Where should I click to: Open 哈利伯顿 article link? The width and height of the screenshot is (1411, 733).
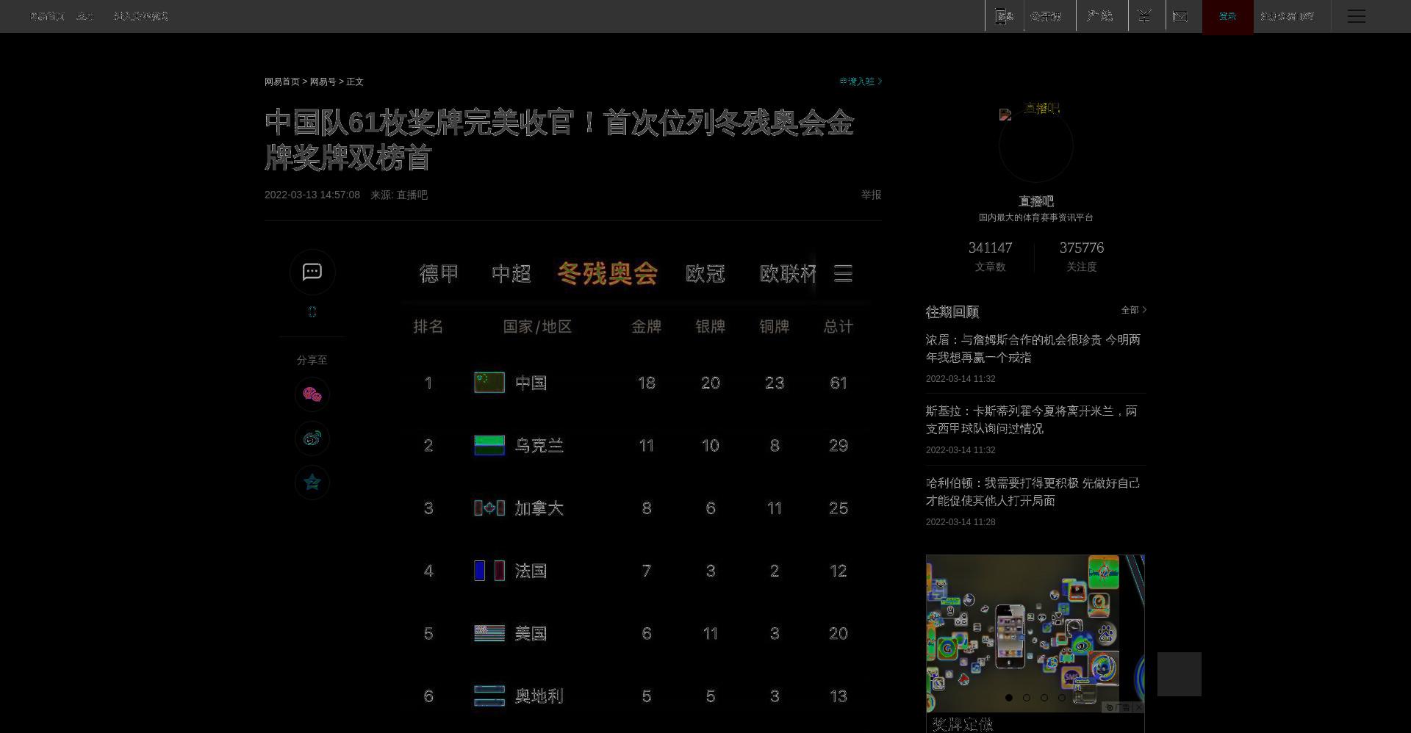pyautogui.click(x=1033, y=492)
